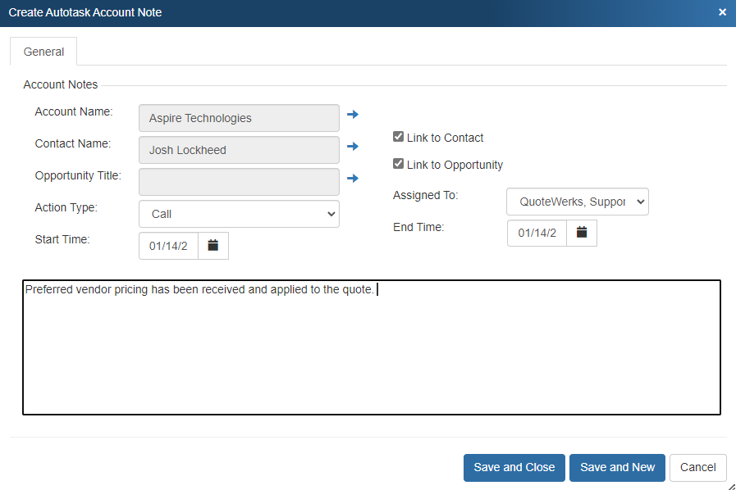The height and width of the screenshot is (490, 736).
Task: Uncheck the Link to Contact checkbox
Action: tap(399, 138)
